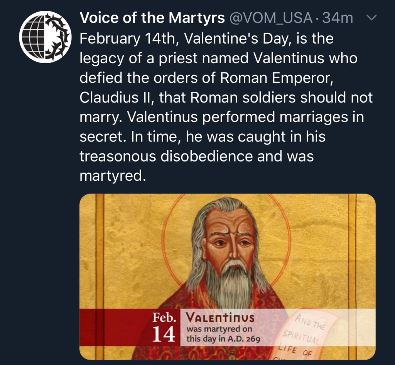The width and height of the screenshot is (395, 365).
Task: Click the 34m timestamp of the tweet
Action: [338, 18]
